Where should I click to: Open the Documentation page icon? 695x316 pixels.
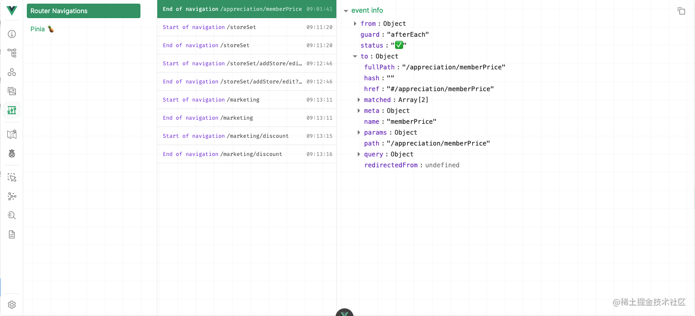(x=12, y=234)
